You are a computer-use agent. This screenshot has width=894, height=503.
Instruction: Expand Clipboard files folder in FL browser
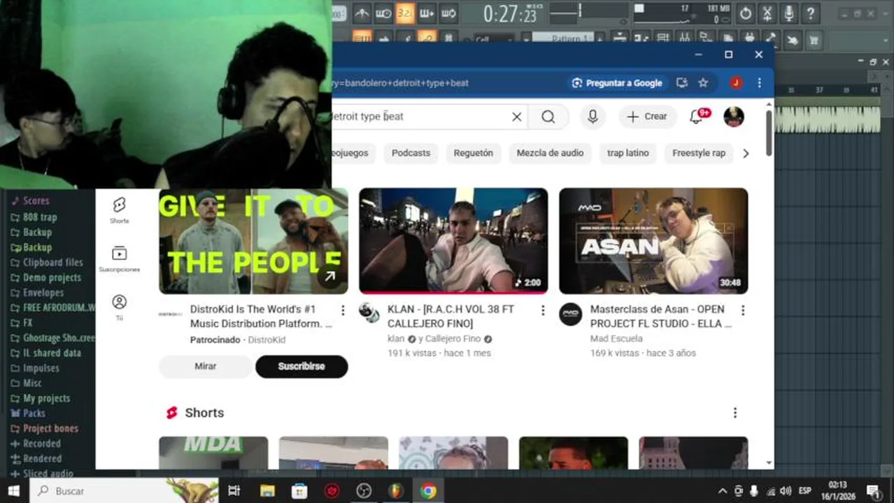coord(46,262)
